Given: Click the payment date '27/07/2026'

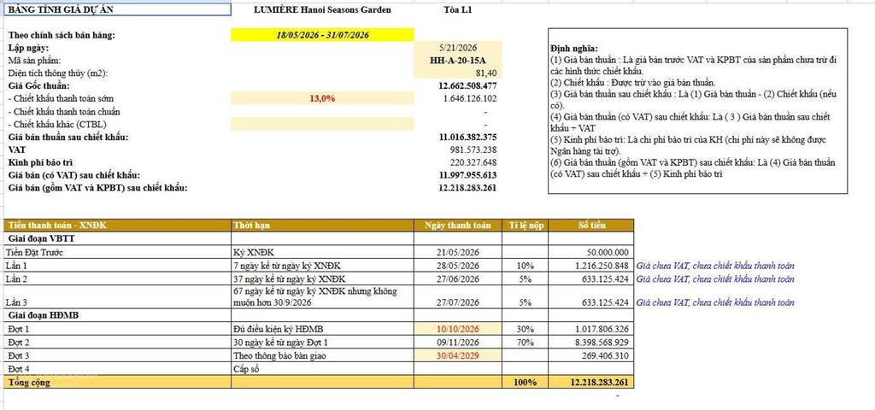Looking at the screenshot, I should coord(458,302).
